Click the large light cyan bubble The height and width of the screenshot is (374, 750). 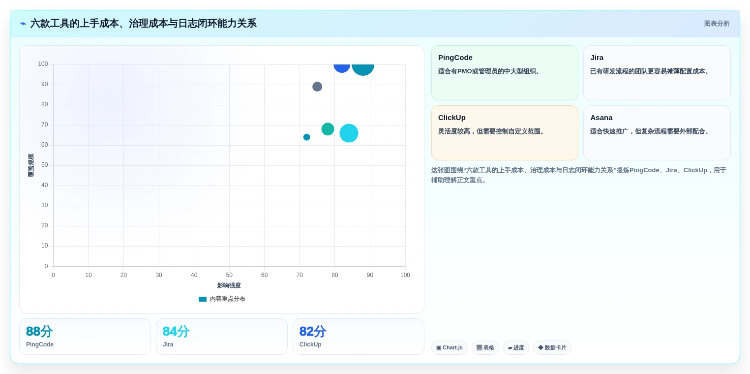349,133
